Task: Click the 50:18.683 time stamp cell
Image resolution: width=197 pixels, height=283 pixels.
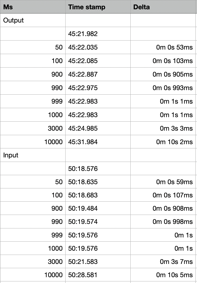Action: (98, 195)
